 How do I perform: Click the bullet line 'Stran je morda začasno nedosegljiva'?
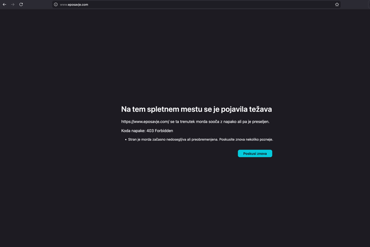(173, 140)
